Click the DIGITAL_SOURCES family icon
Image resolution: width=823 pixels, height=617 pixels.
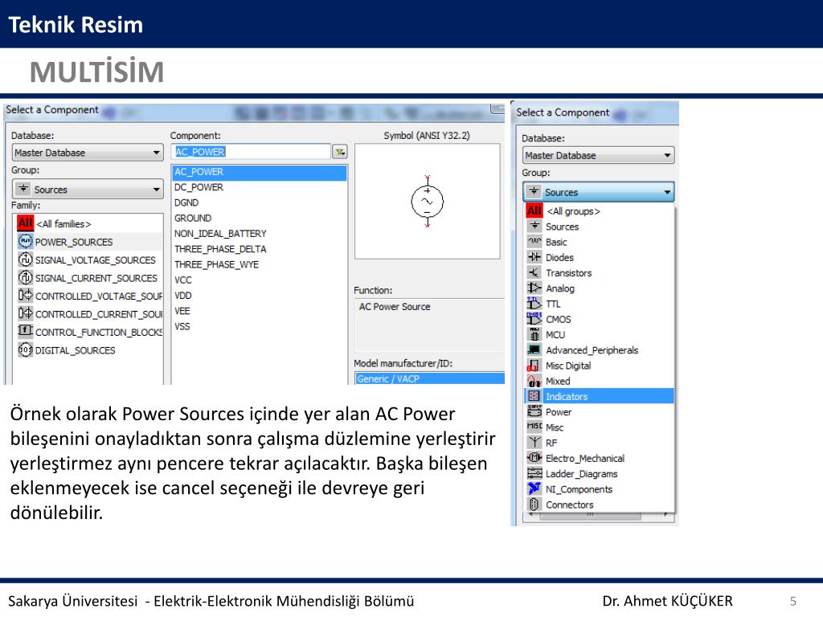tap(25, 349)
